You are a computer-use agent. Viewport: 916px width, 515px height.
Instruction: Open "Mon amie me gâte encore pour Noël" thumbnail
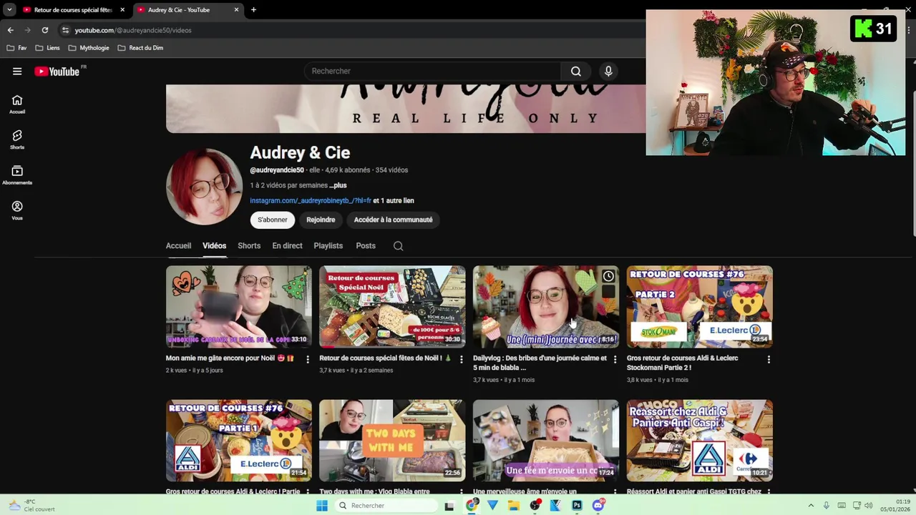239,307
